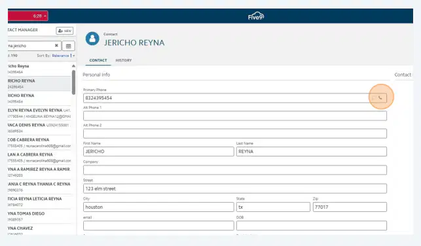The image size is (421, 246).
Task: Click the State field containing tx
Action: coord(273,207)
